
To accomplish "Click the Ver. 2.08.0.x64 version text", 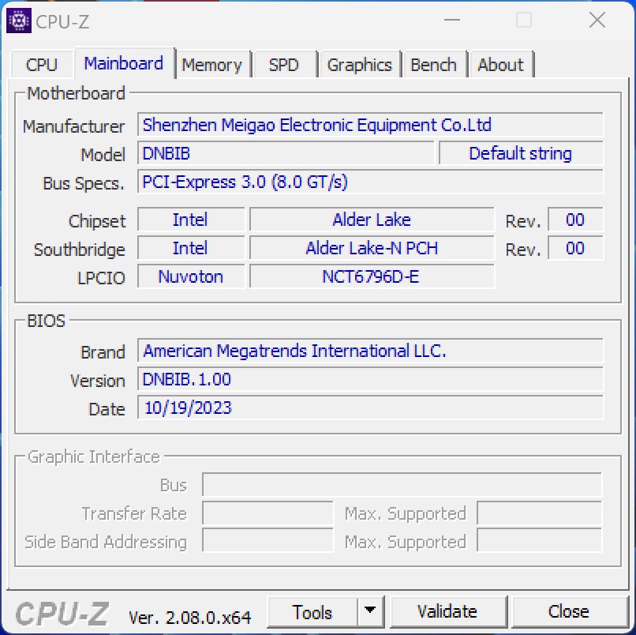I will [190, 618].
